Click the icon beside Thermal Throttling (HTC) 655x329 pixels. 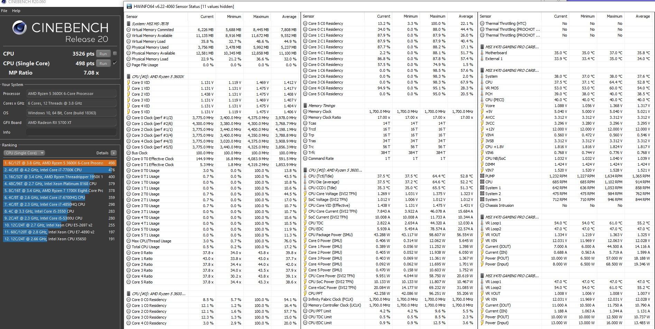point(482,23)
